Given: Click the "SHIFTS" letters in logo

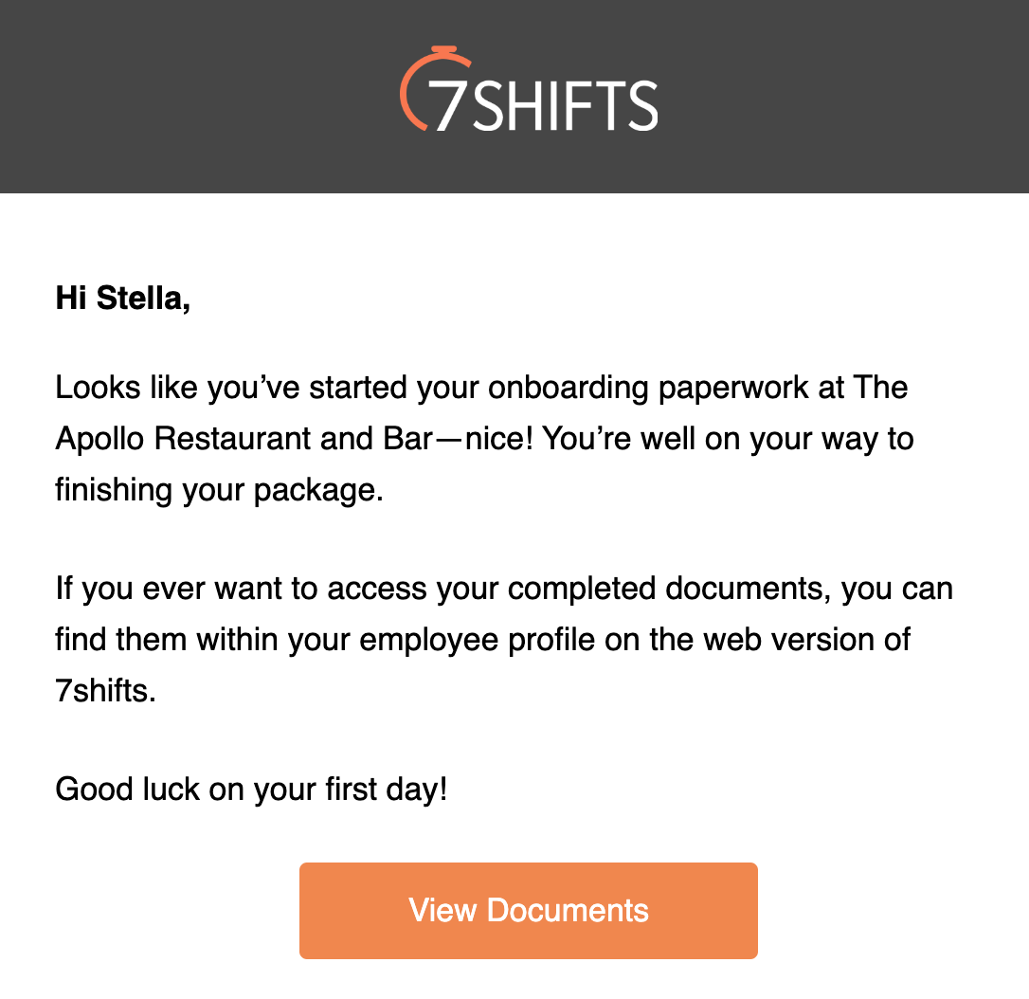Looking at the screenshot, I should [565, 105].
